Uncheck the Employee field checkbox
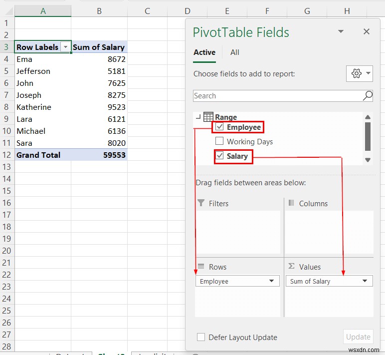The height and width of the screenshot is (355, 385). pos(219,127)
